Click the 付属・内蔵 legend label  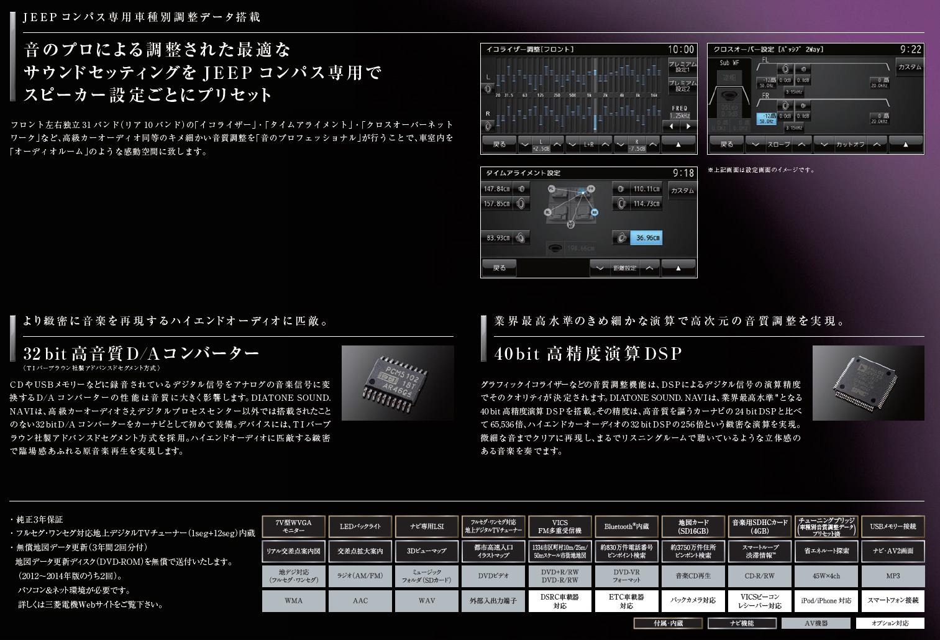click(x=668, y=623)
